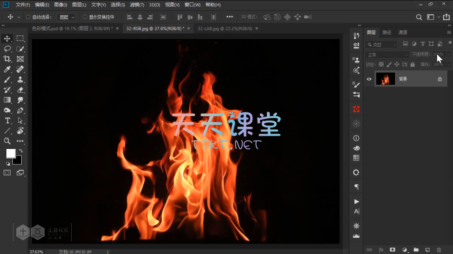Enable the 自动选择 checkbox
Viewport: 453px width, 254px height.
pos(28,17)
